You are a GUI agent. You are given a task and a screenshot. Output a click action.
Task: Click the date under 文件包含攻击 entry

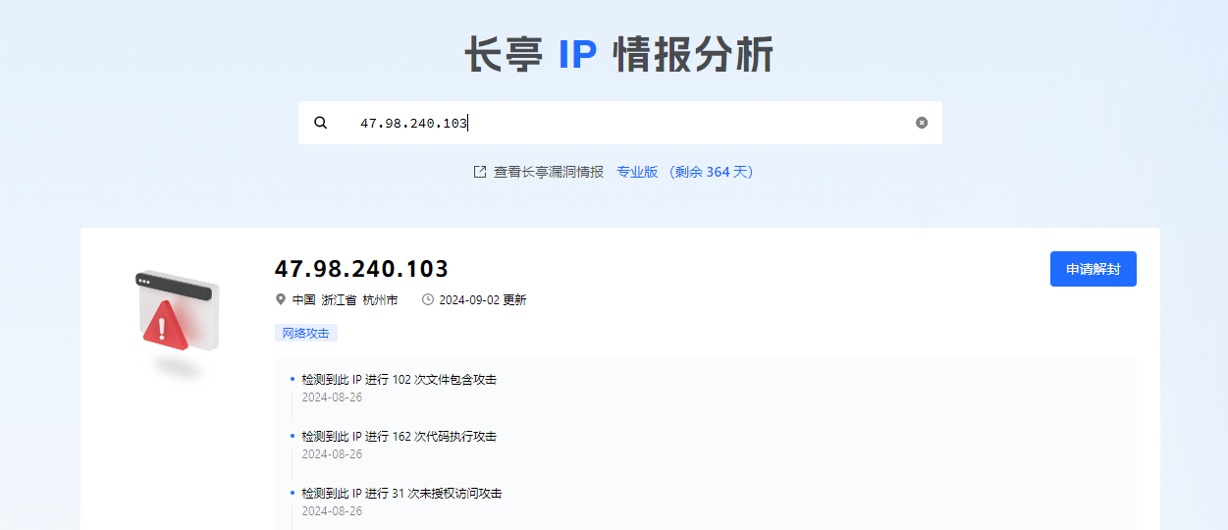tap(332, 397)
